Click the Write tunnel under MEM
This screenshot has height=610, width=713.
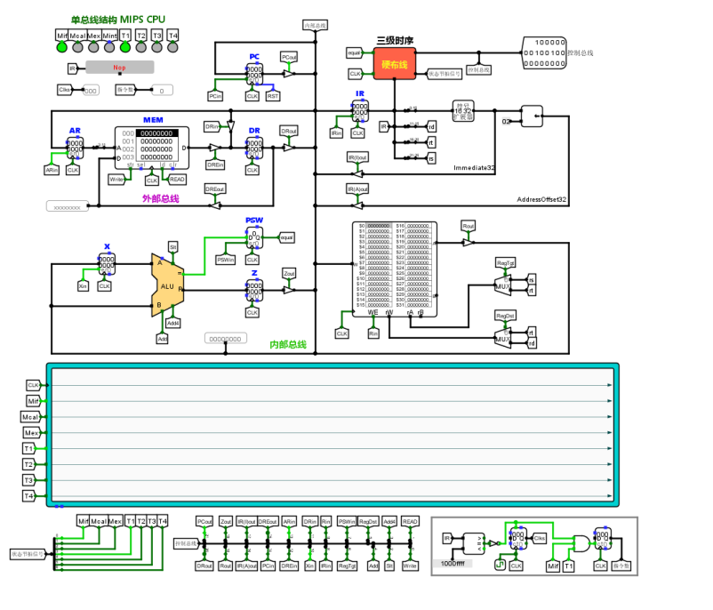(x=116, y=180)
